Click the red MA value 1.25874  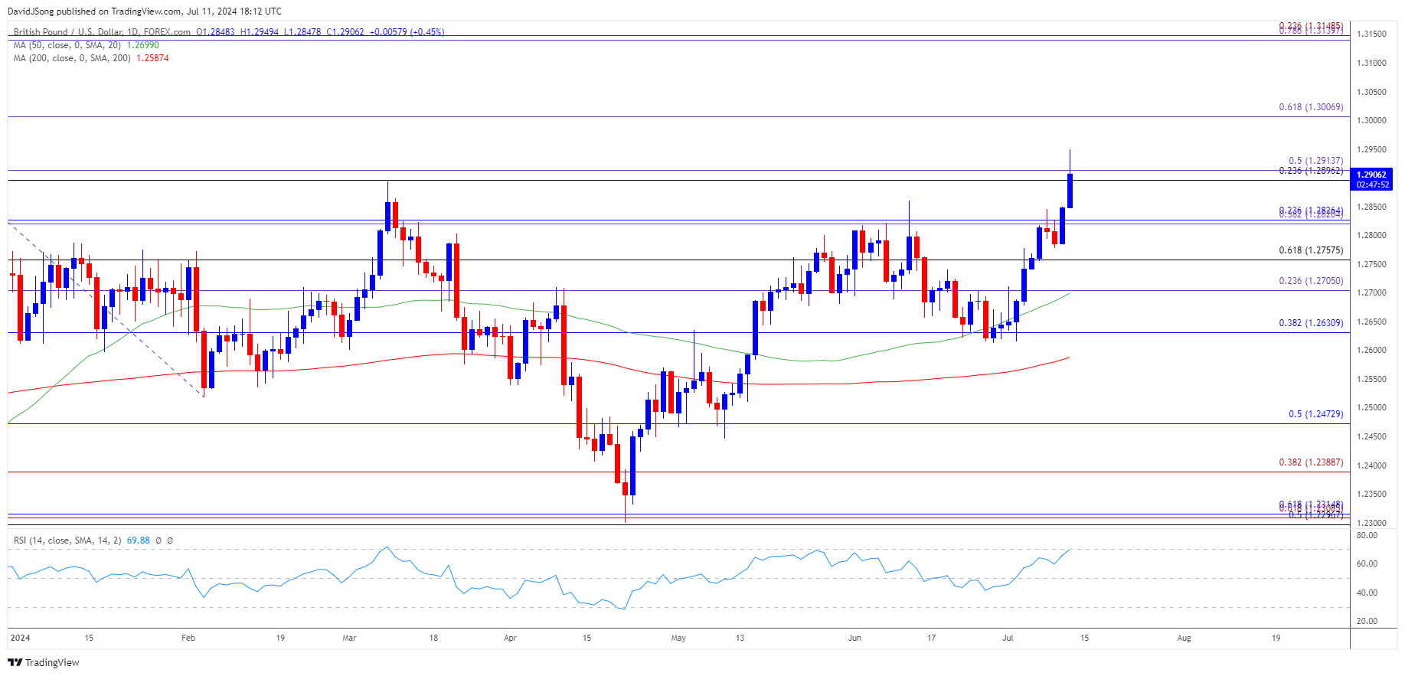[x=152, y=58]
